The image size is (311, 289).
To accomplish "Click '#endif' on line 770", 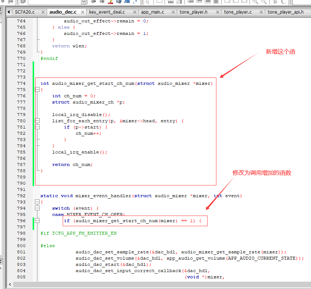I will coord(49,58).
